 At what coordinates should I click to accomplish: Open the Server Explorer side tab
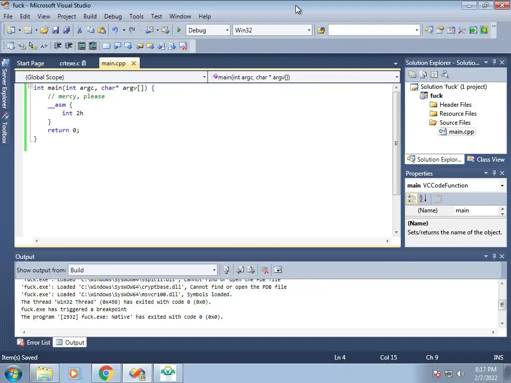coord(4,84)
